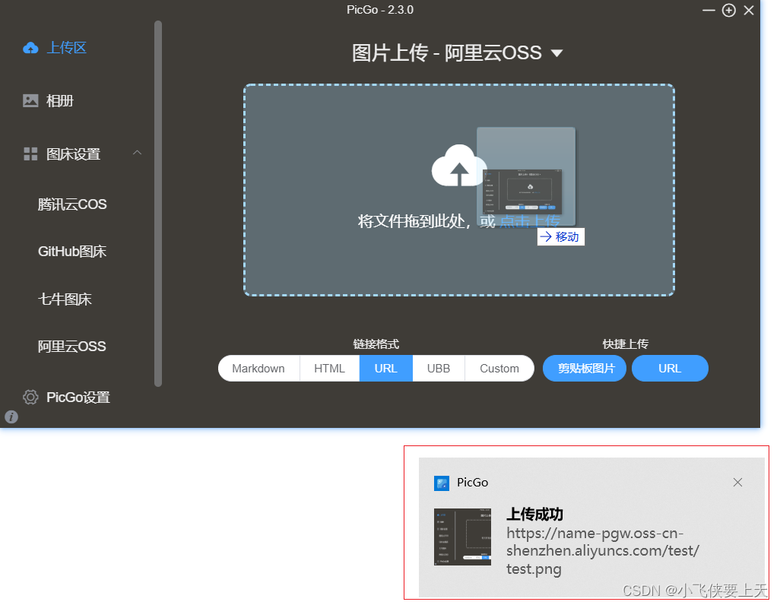Viewport: 780px width, 605px height.
Task: Choose Custom link format
Action: [x=499, y=369]
